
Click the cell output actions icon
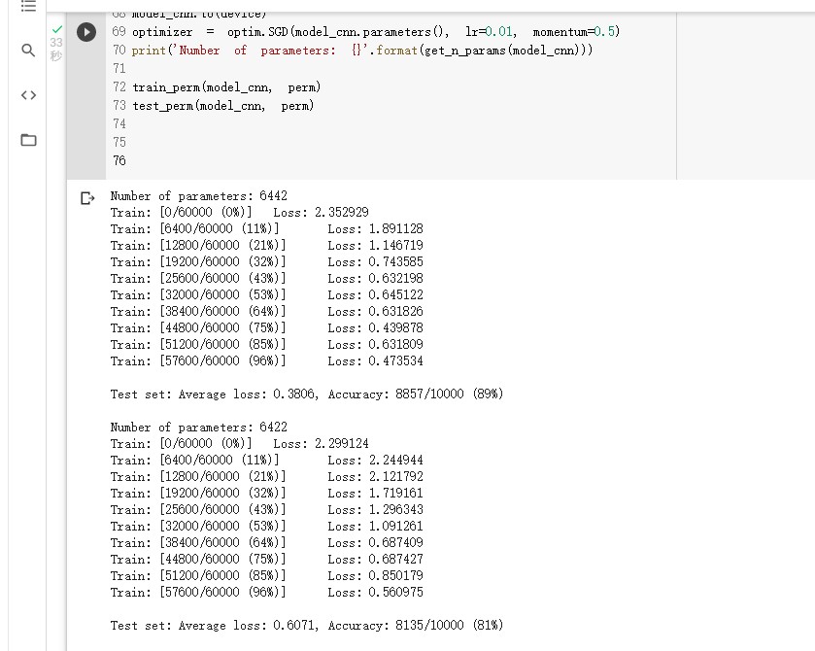(x=87, y=197)
